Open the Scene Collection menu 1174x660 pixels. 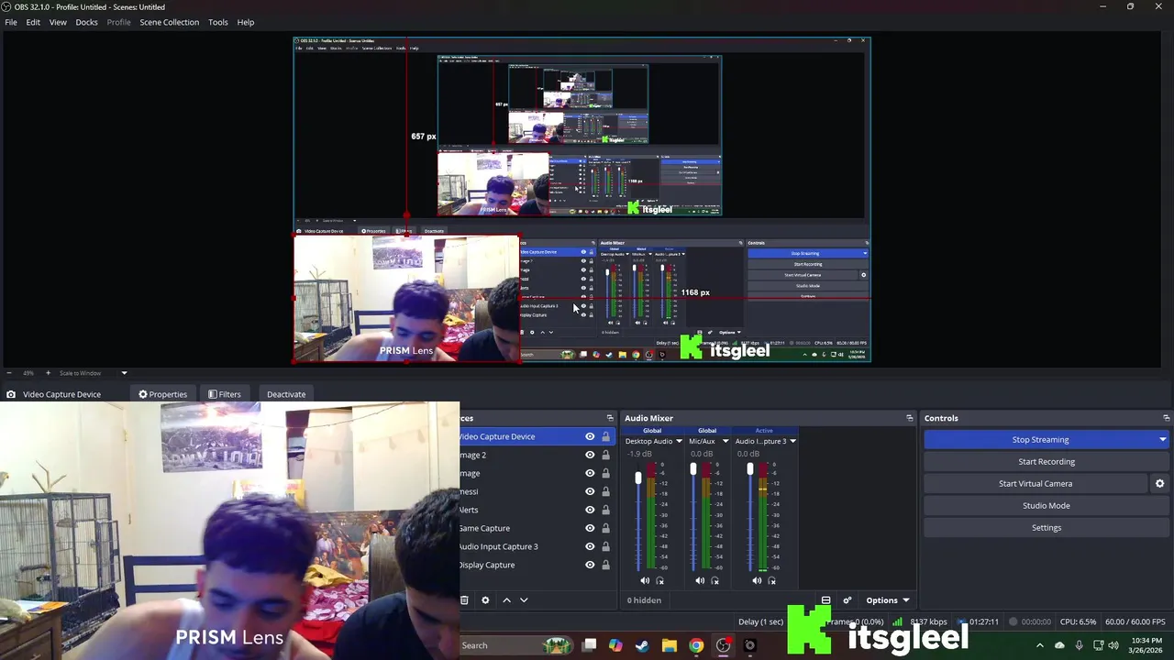tap(169, 22)
